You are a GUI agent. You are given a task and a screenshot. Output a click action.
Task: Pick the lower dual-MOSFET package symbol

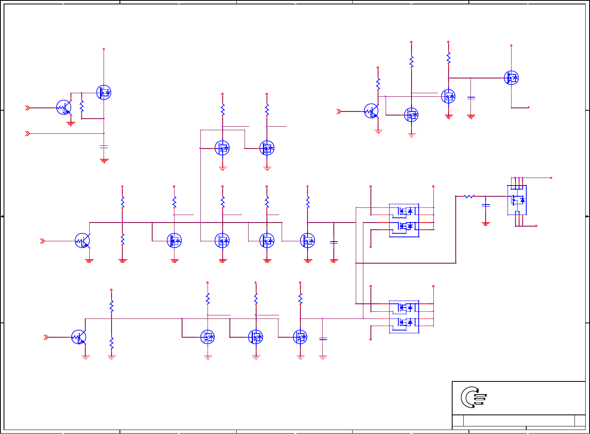click(404, 317)
